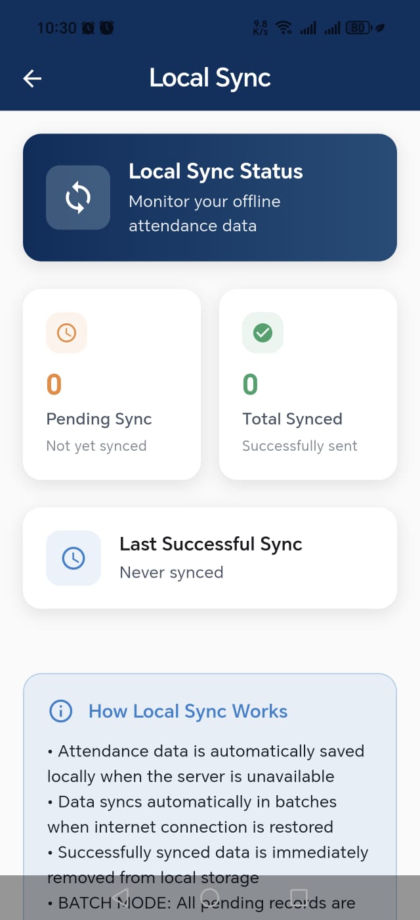Tap the battery indicator in status bar
Image resolution: width=420 pixels, height=920 pixels.
coord(358,28)
